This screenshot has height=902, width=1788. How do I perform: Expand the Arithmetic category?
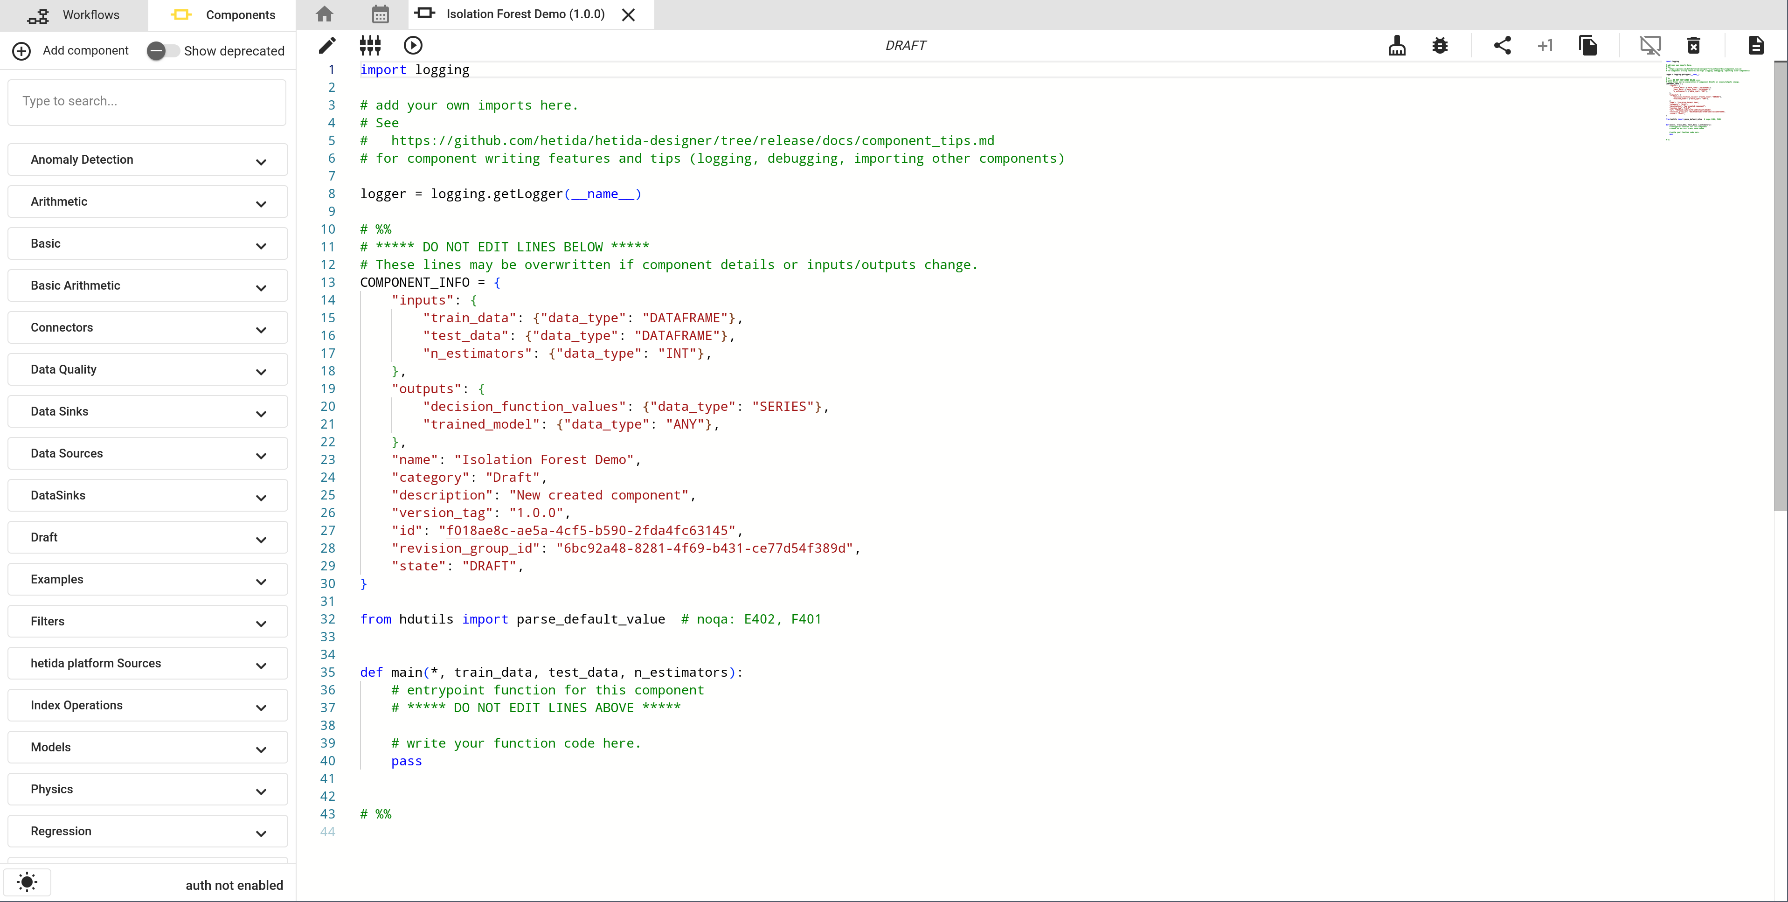pos(147,201)
